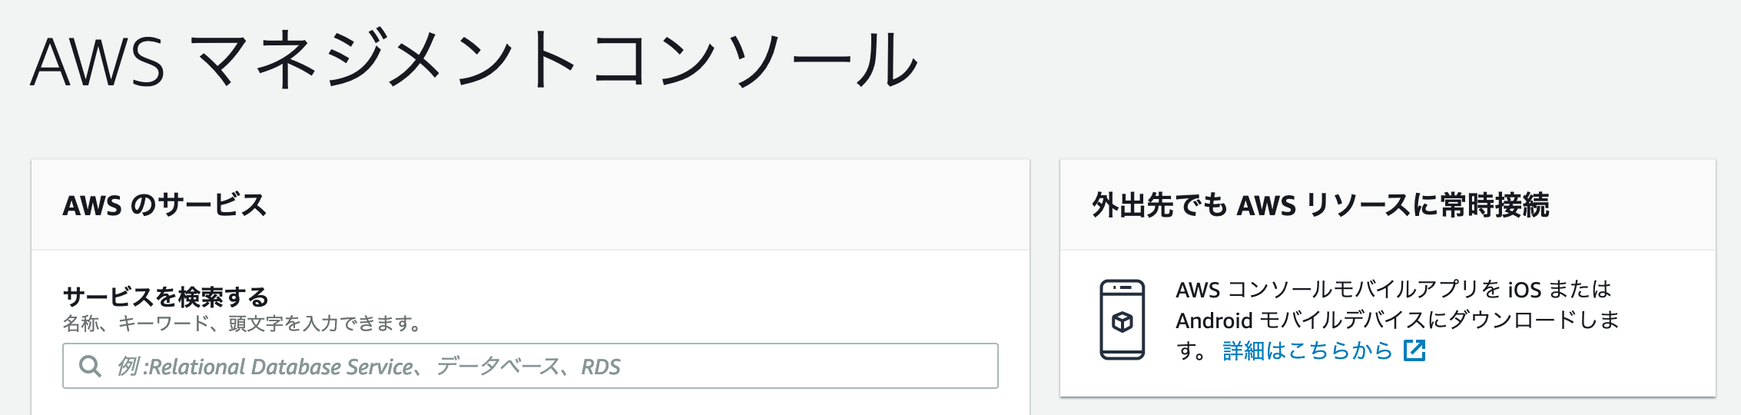Viewport: 1741px width, 415px height.
Task: Click the RDS placeholder in the search box
Action: pos(600,367)
